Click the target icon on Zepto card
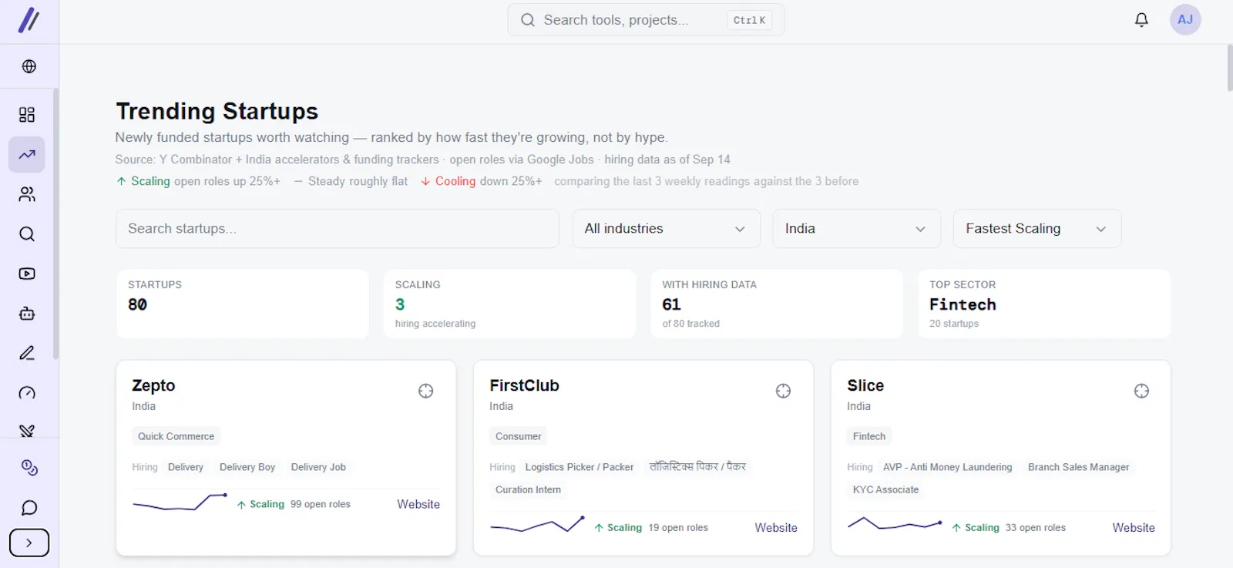 point(425,391)
